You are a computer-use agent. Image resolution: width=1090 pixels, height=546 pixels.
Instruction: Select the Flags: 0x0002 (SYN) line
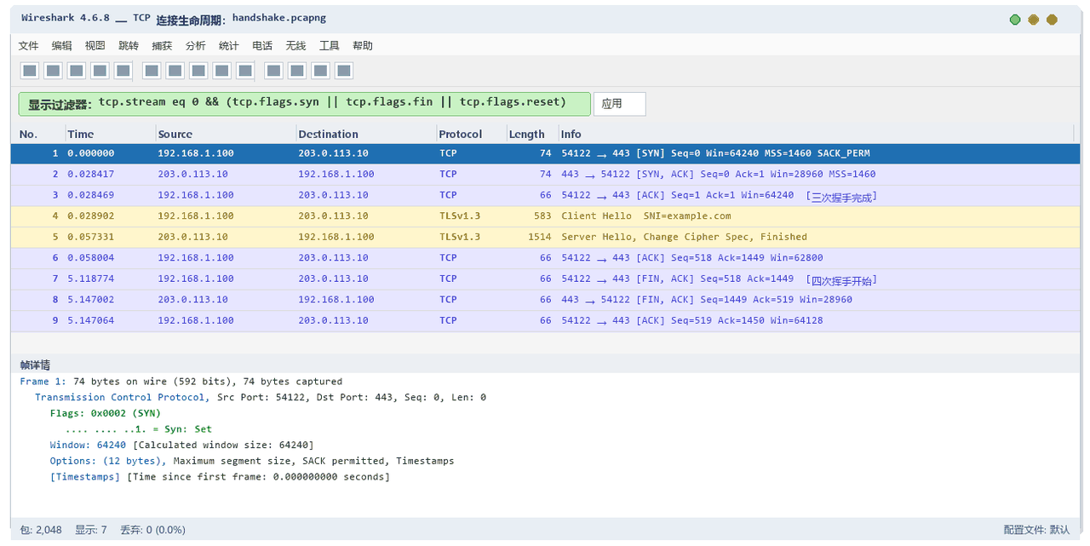(x=106, y=413)
